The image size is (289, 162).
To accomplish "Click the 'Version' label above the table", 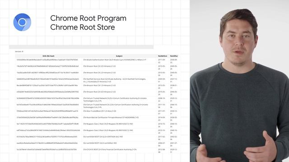I will pos(19,52).
